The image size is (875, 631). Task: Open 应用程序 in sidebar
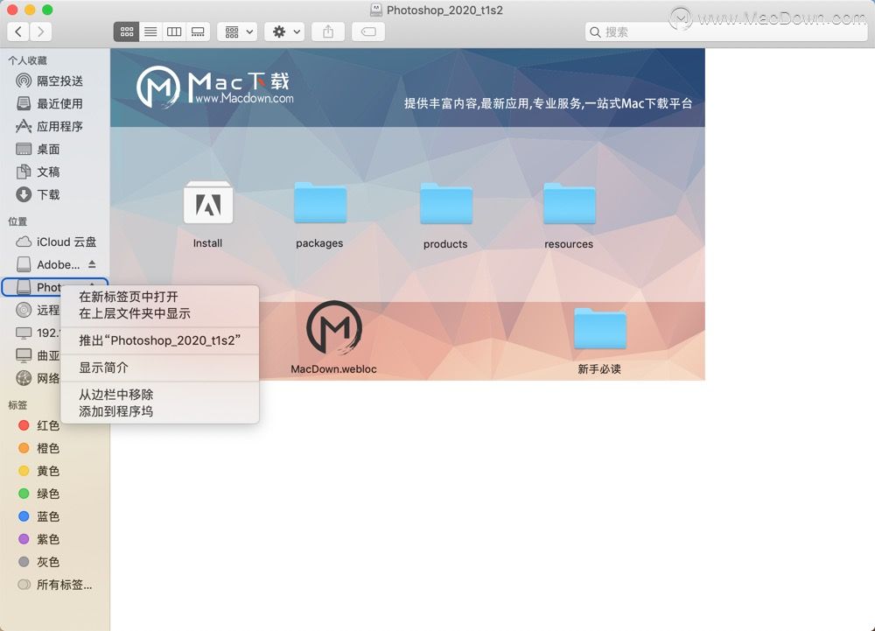click(54, 127)
